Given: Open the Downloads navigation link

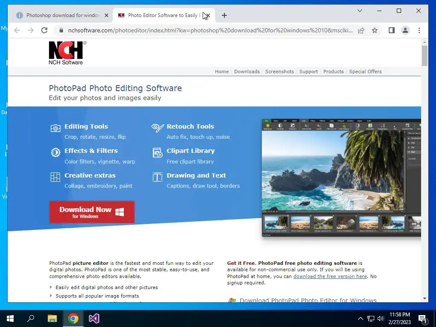Looking at the screenshot, I should pyautogui.click(x=247, y=72).
